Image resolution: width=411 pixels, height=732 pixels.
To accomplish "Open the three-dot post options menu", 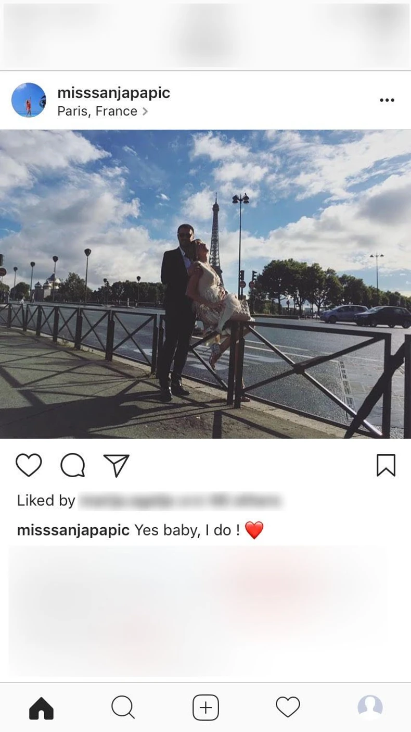I will click(387, 100).
